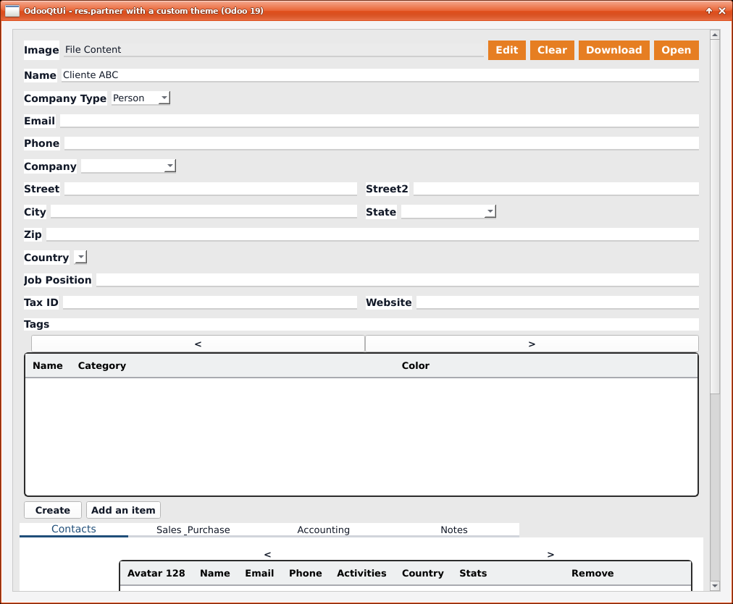This screenshot has height=604, width=733.
Task: Click next page arrow in Contacts list
Action: pos(550,555)
